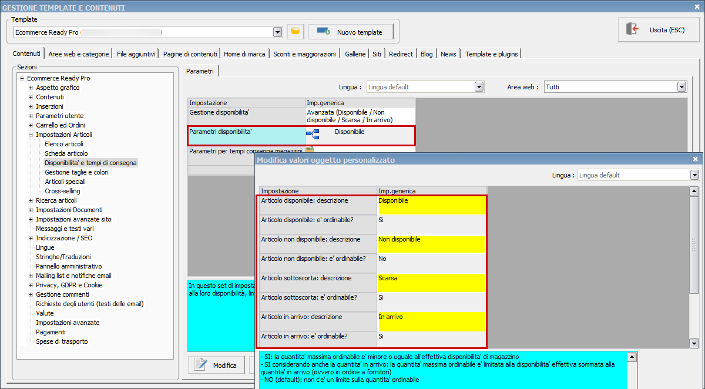Expand the Aspetto grafico tree node
This screenshot has height=389, width=705.
pyautogui.click(x=31, y=88)
